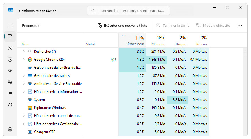Viewport: 251px width, 139px height.
Task: Click the gear icon of Hôte de service : Informations
Action: pos(30,92)
